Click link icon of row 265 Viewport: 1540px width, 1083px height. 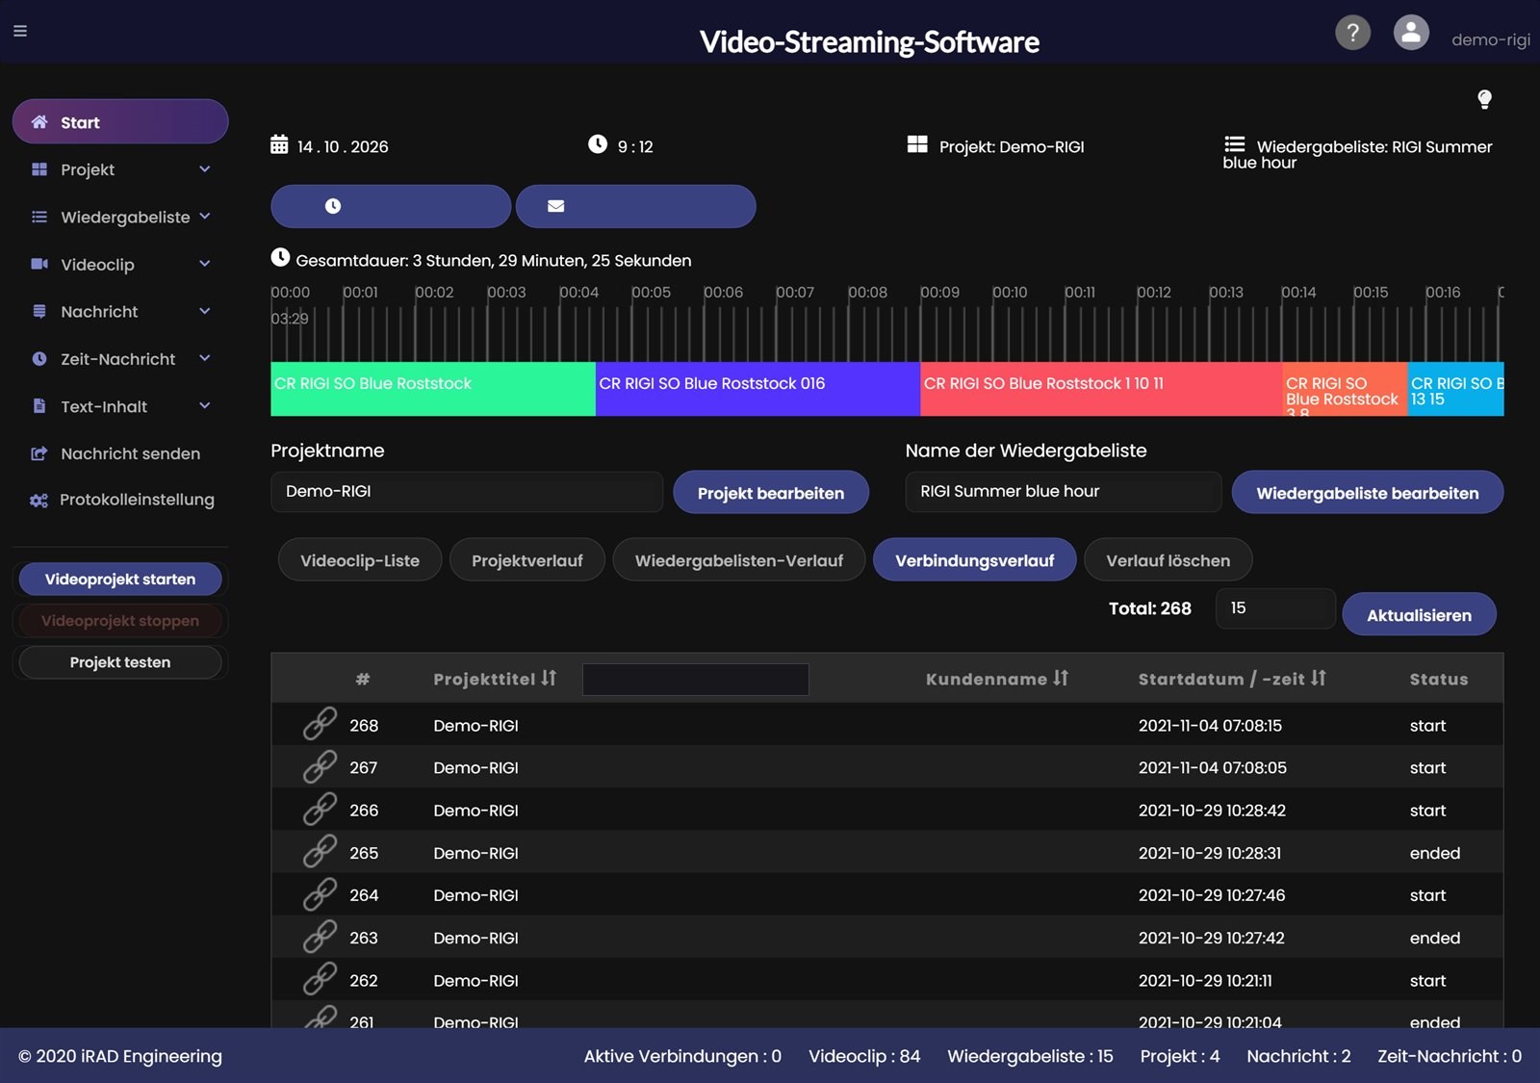click(320, 851)
